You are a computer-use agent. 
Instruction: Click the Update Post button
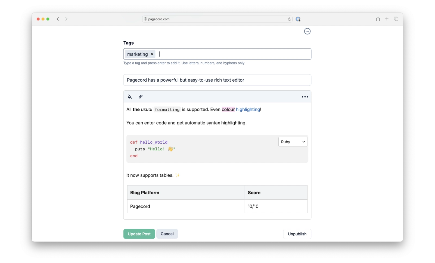[x=139, y=234]
